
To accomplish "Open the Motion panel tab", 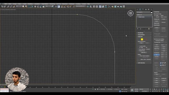I will point(146,9).
